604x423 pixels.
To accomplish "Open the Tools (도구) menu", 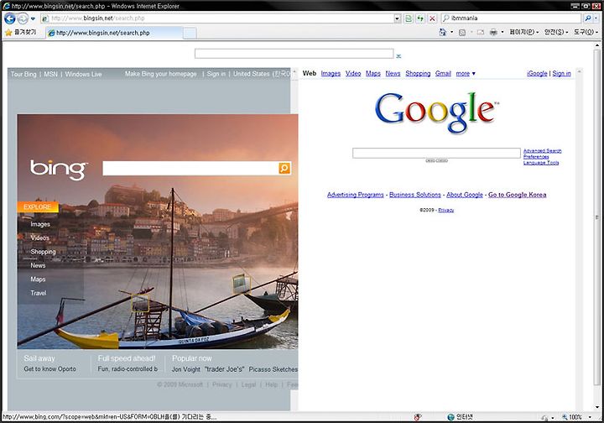I will click(586, 32).
